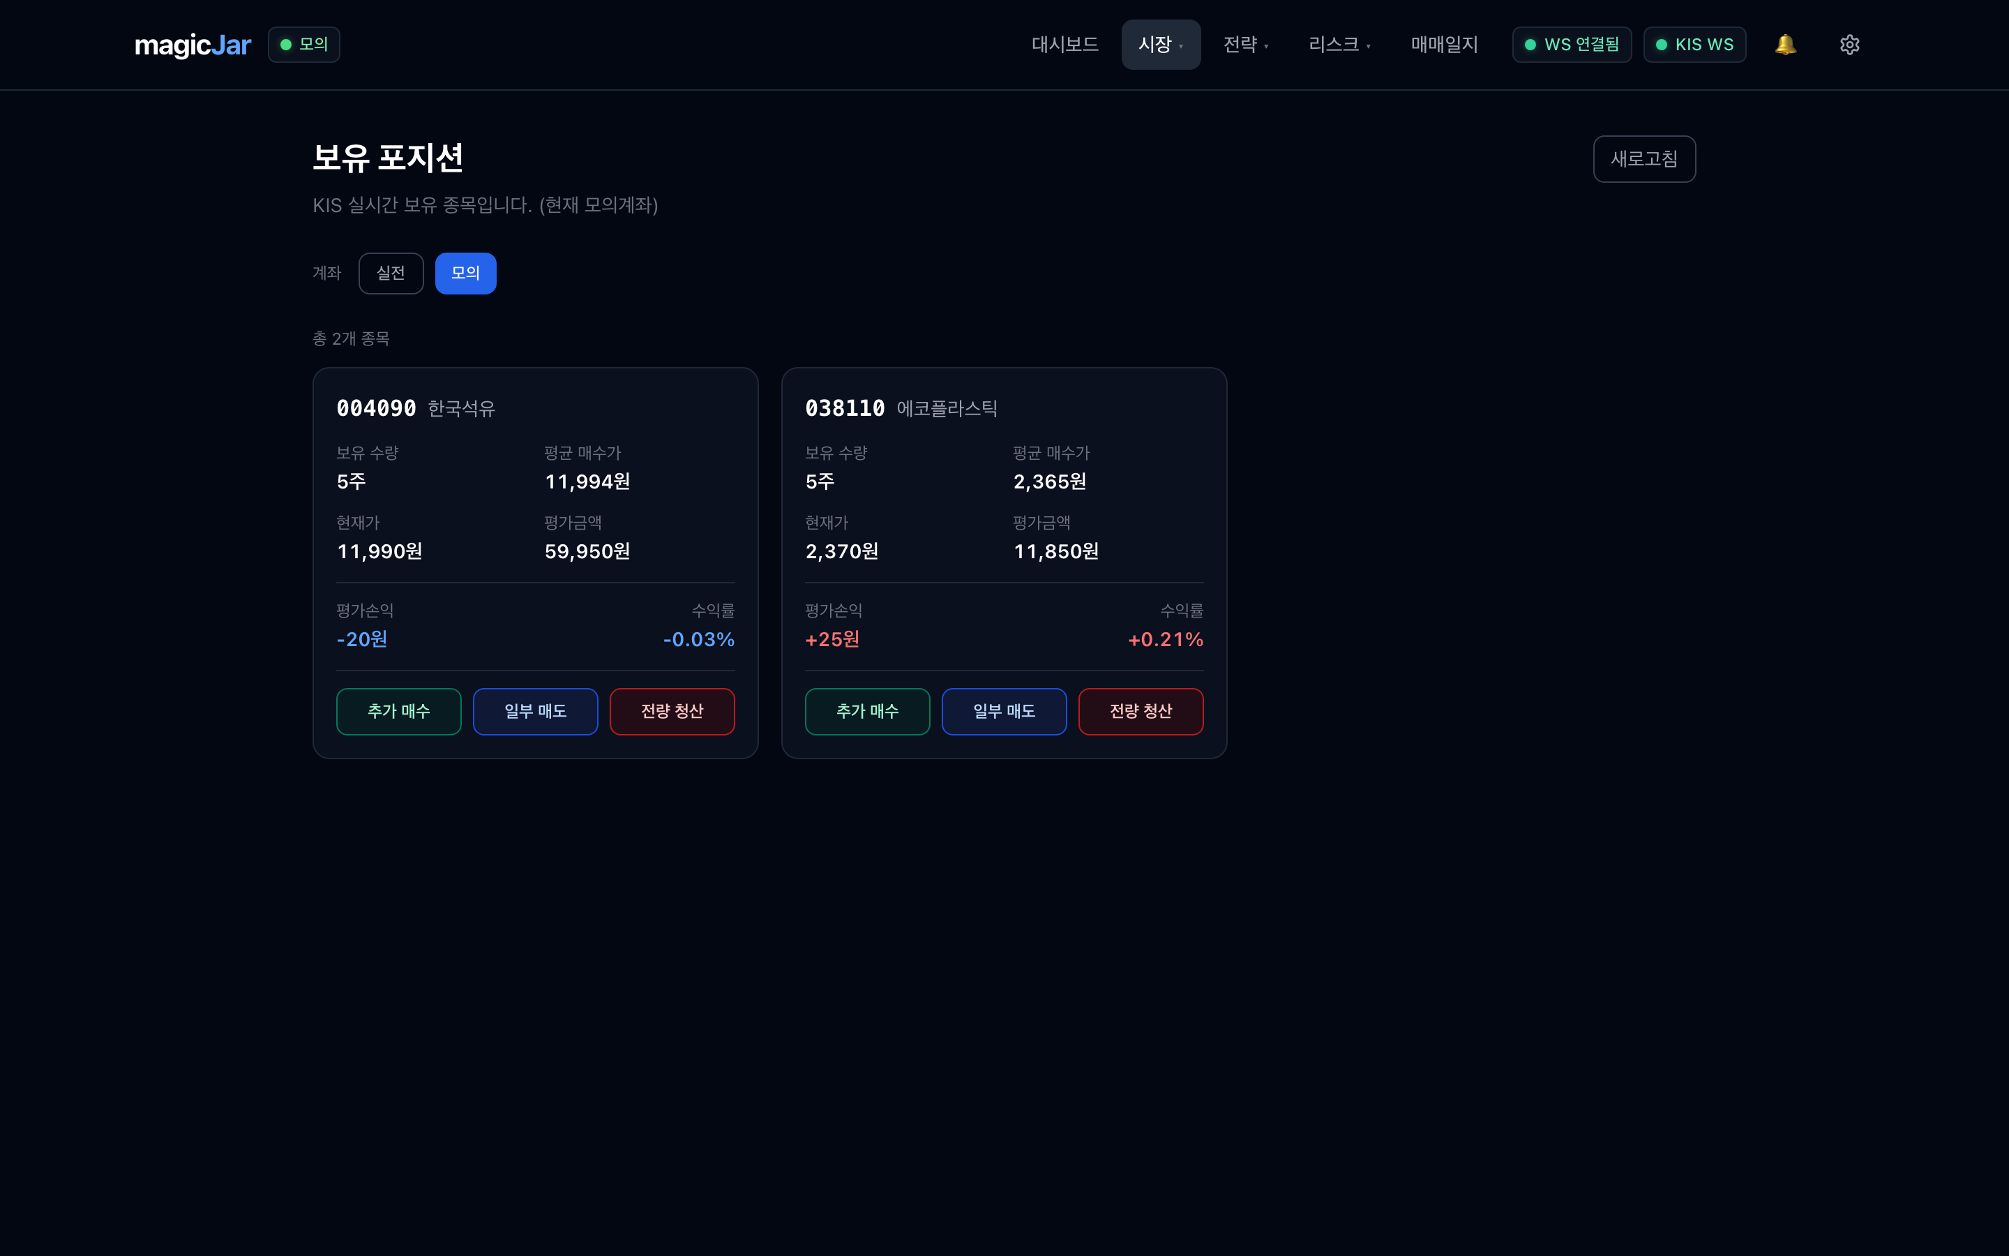2009x1256 pixels.
Task: Click the 2,370원 current price
Action: pos(842,551)
